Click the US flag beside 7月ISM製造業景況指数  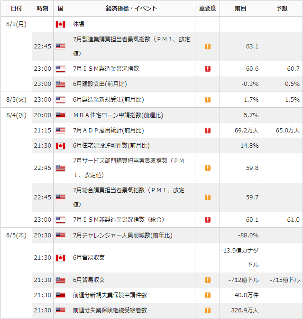pos(60,69)
